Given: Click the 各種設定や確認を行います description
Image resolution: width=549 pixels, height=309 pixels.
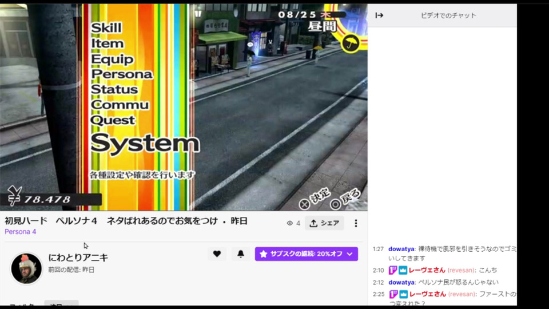Looking at the screenshot, I should (x=142, y=175).
